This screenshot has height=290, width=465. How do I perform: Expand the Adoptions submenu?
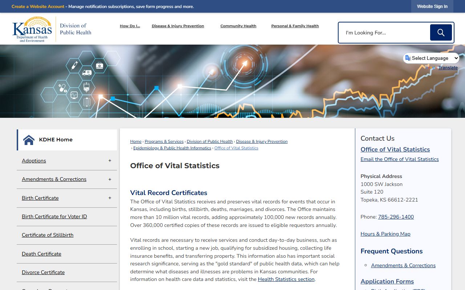click(x=110, y=161)
